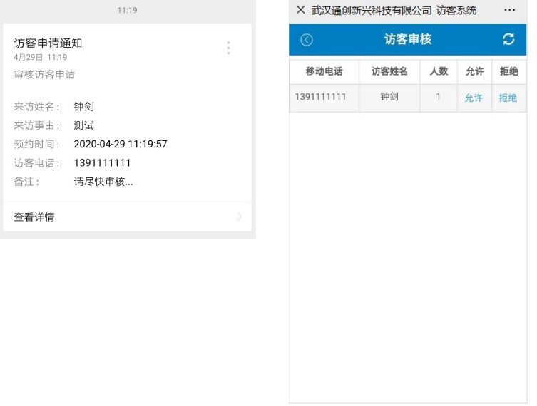Viewport: 537px width, 406px height.
Task: Tap the 访客电话 number in the notification
Action: [102, 162]
